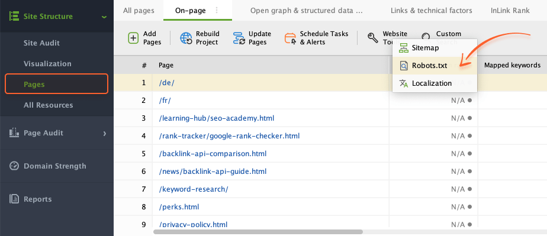Click the Schedule Tasks & Alerts icon
The height and width of the screenshot is (236, 547).
[290, 38]
